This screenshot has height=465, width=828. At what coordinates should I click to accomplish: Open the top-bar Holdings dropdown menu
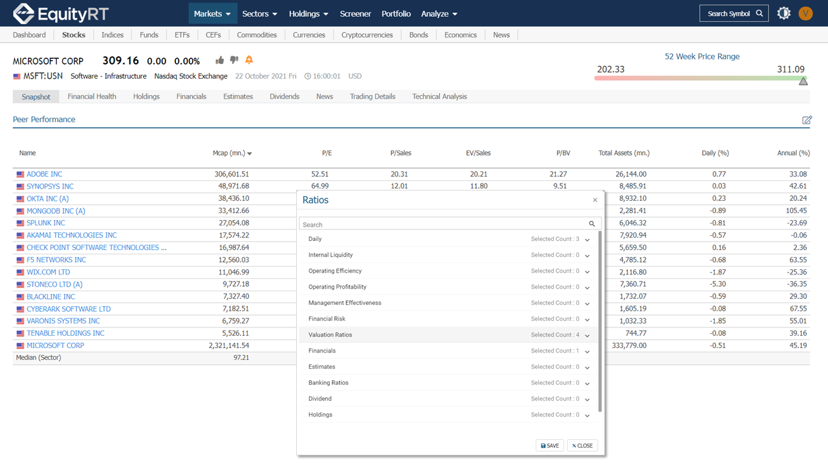[309, 14]
